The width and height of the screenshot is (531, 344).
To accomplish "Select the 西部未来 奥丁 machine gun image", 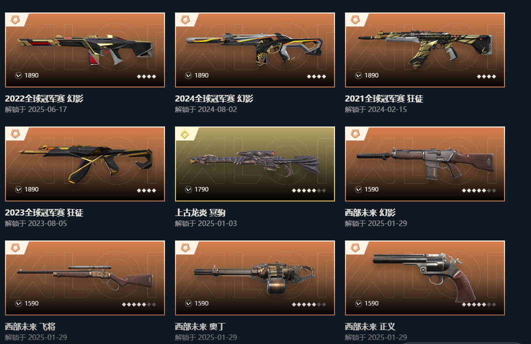I will (x=254, y=277).
